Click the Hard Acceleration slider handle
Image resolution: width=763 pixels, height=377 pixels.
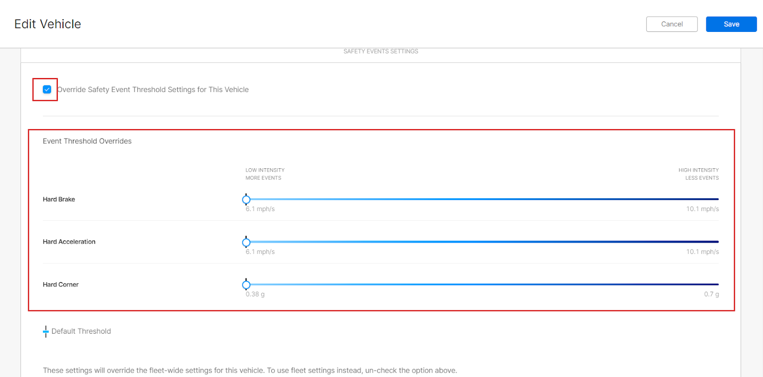[246, 243]
